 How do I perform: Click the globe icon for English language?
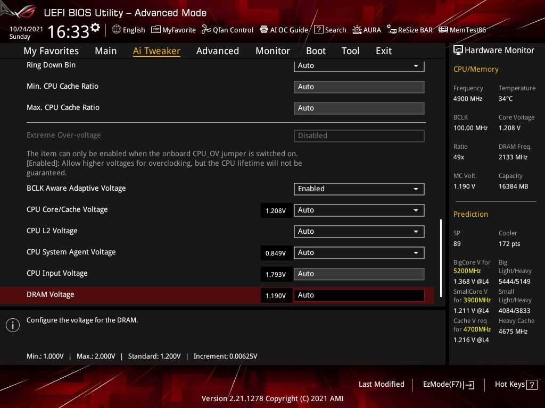tap(117, 30)
